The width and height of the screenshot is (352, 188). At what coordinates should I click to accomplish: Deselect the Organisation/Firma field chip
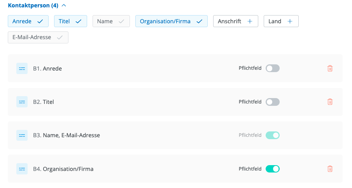point(171,21)
